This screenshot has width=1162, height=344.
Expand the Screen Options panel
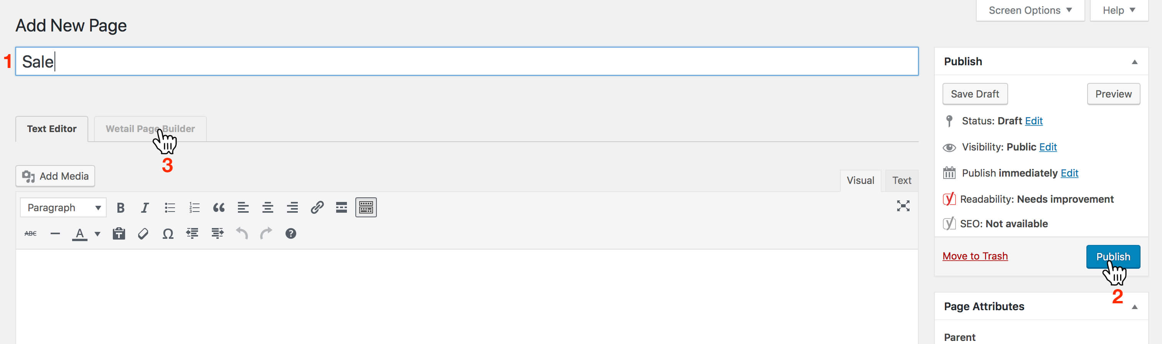(1030, 10)
